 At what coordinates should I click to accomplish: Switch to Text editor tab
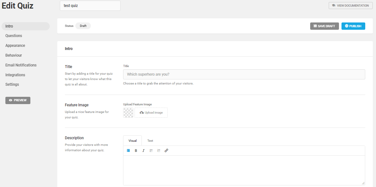(150, 141)
